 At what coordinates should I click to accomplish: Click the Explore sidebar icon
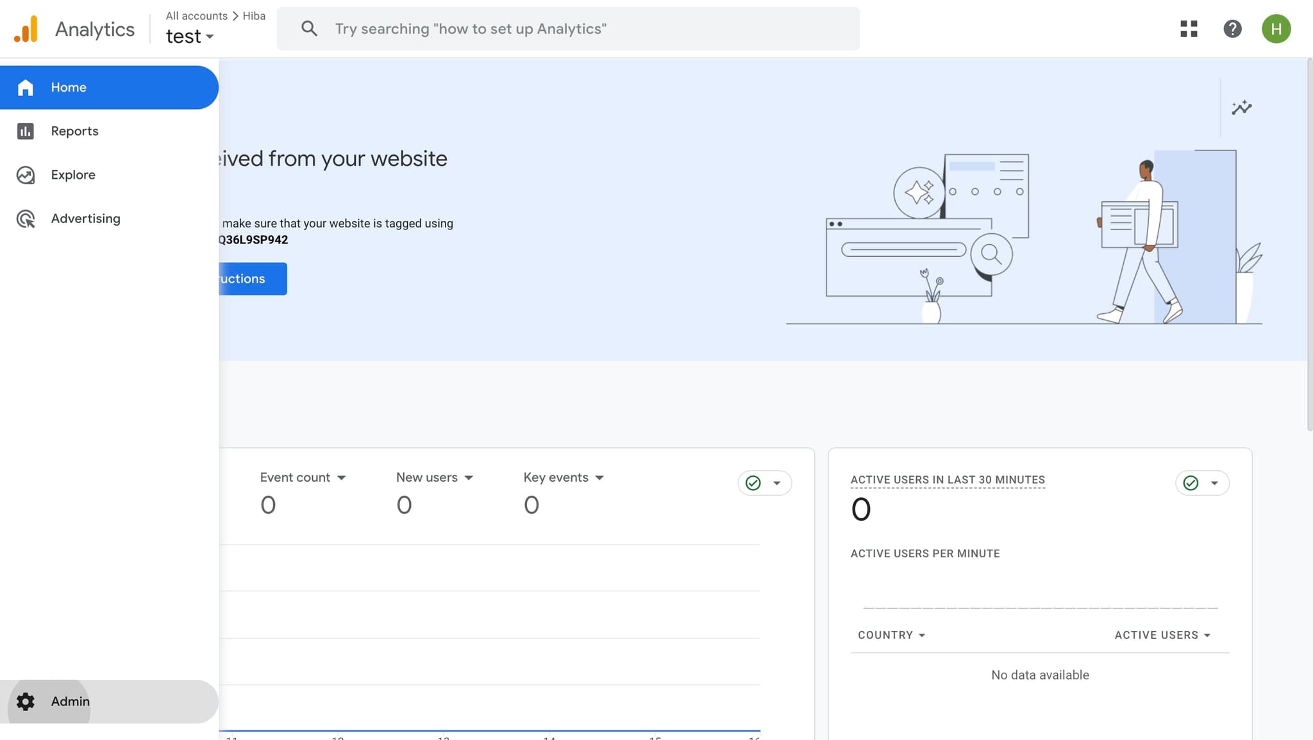pos(26,175)
